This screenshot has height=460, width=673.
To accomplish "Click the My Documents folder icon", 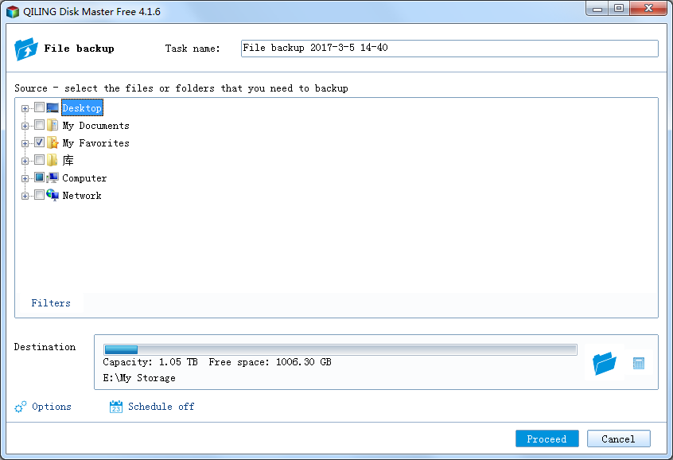I will (x=53, y=125).
